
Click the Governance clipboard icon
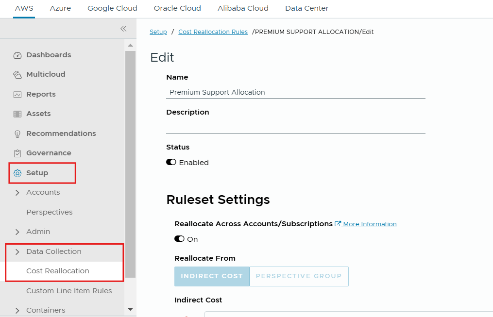point(17,153)
